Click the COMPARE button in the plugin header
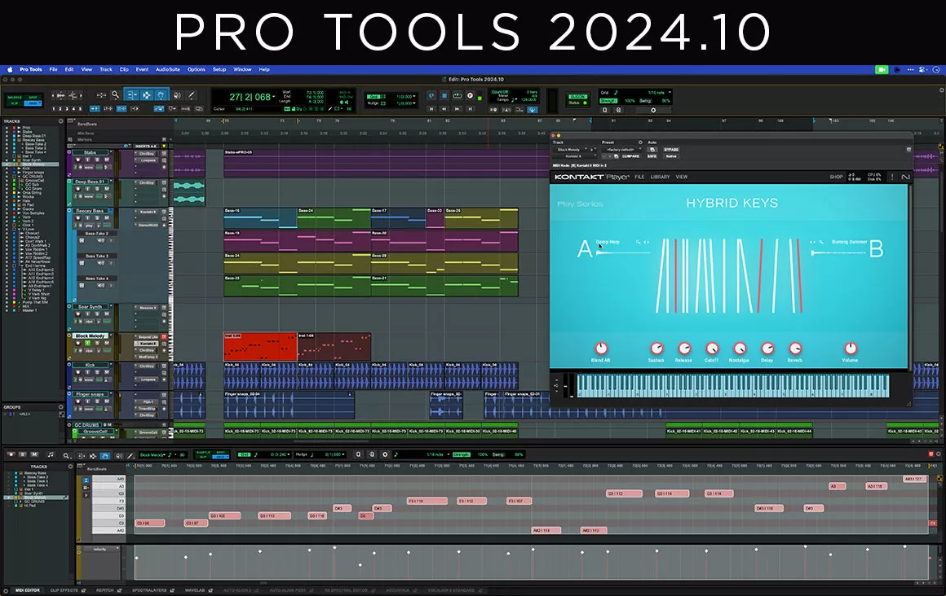Viewport: 946px width, 596px height. (631, 156)
